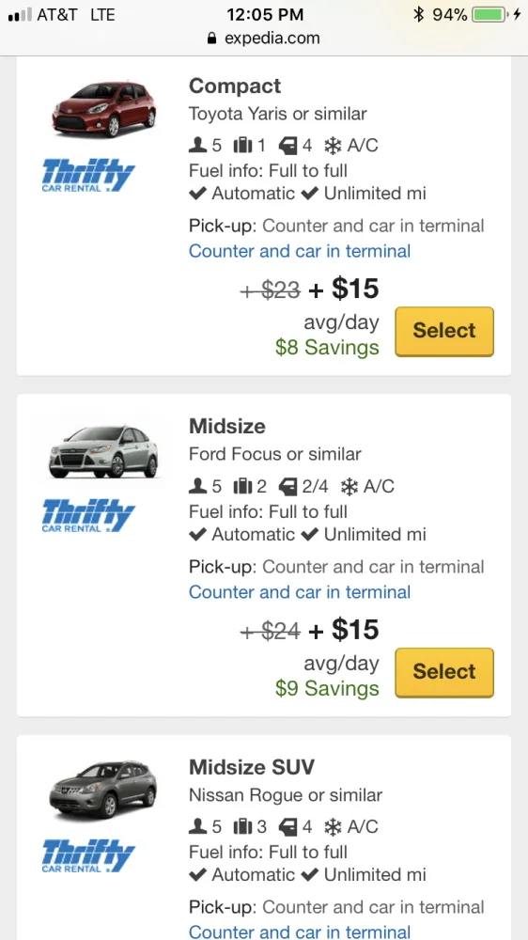Viewport: 528px width, 940px height.
Task: Select the Compact Toyota Yaris car
Action: [444, 331]
